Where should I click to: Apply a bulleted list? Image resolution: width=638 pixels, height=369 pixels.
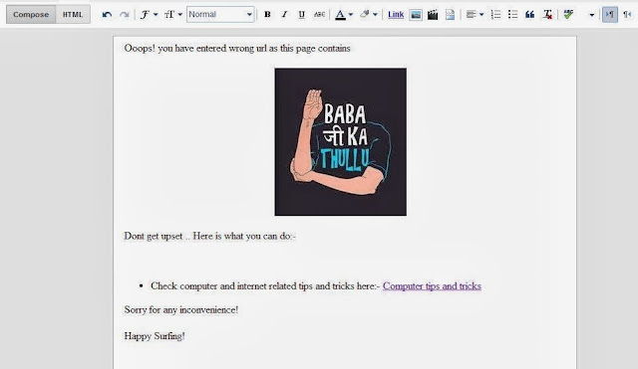pyautogui.click(x=512, y=15)
